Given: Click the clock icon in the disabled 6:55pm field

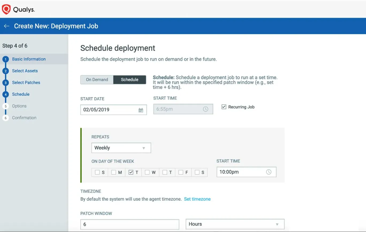Looking at the screenshot, I should (205, 109).
